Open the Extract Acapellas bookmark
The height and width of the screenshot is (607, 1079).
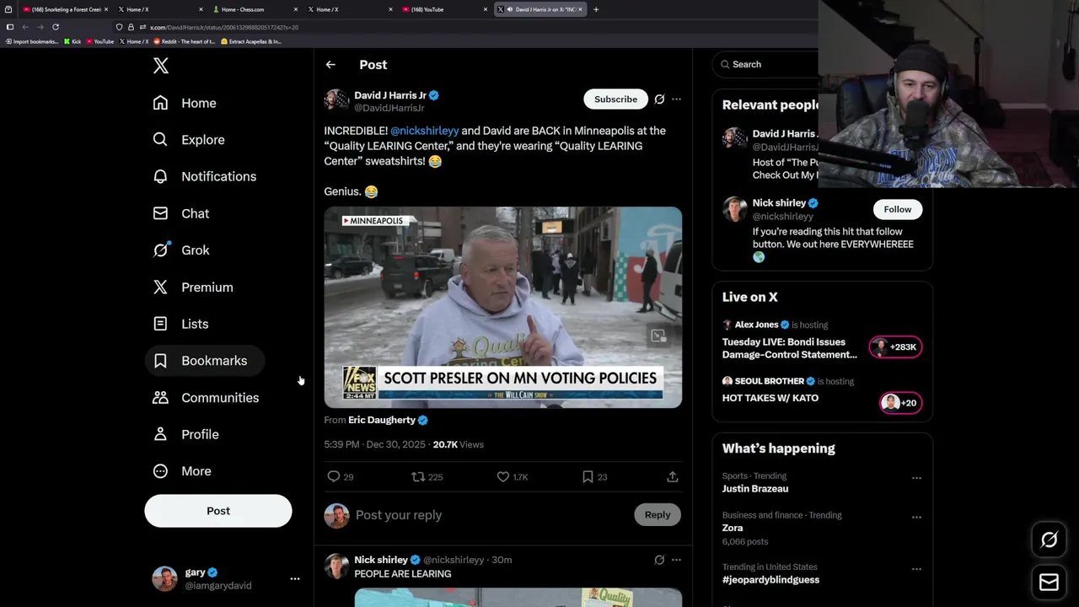251,41
